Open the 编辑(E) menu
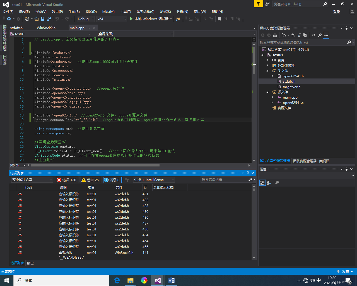The width and height of the screenshot is (357, 286). click(24, 12)
